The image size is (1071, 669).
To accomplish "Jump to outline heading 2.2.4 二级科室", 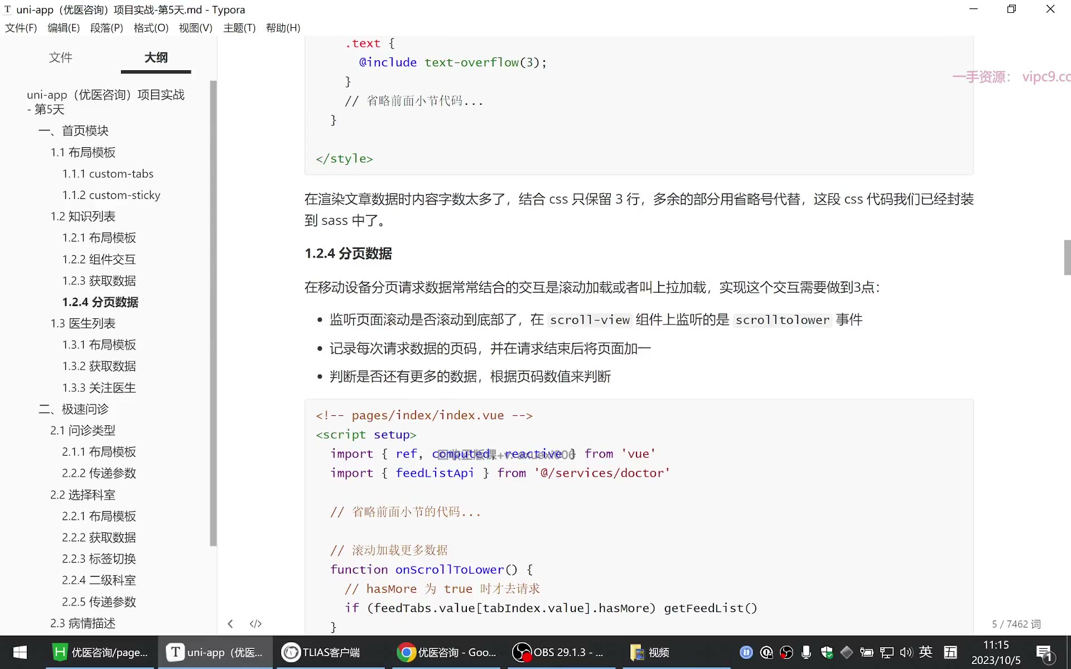I will coord(99,580).
